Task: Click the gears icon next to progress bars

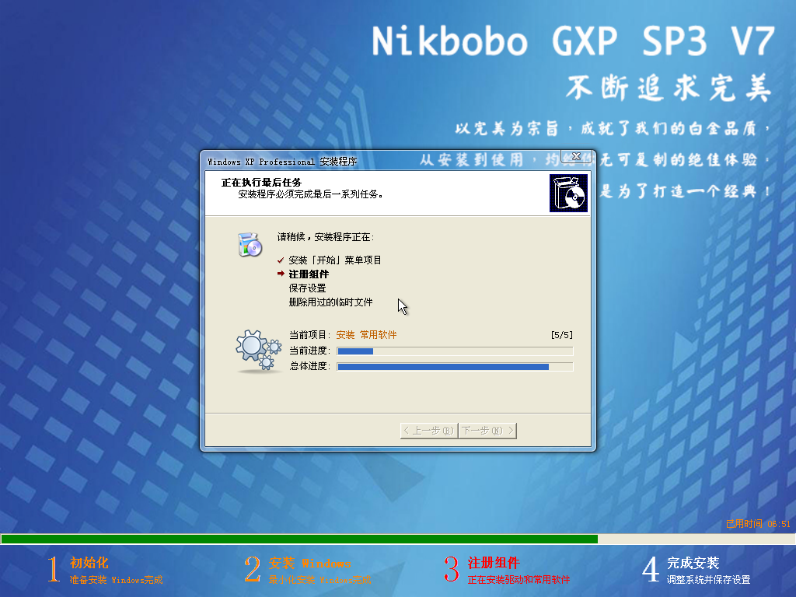Action: tap(258, 351)
